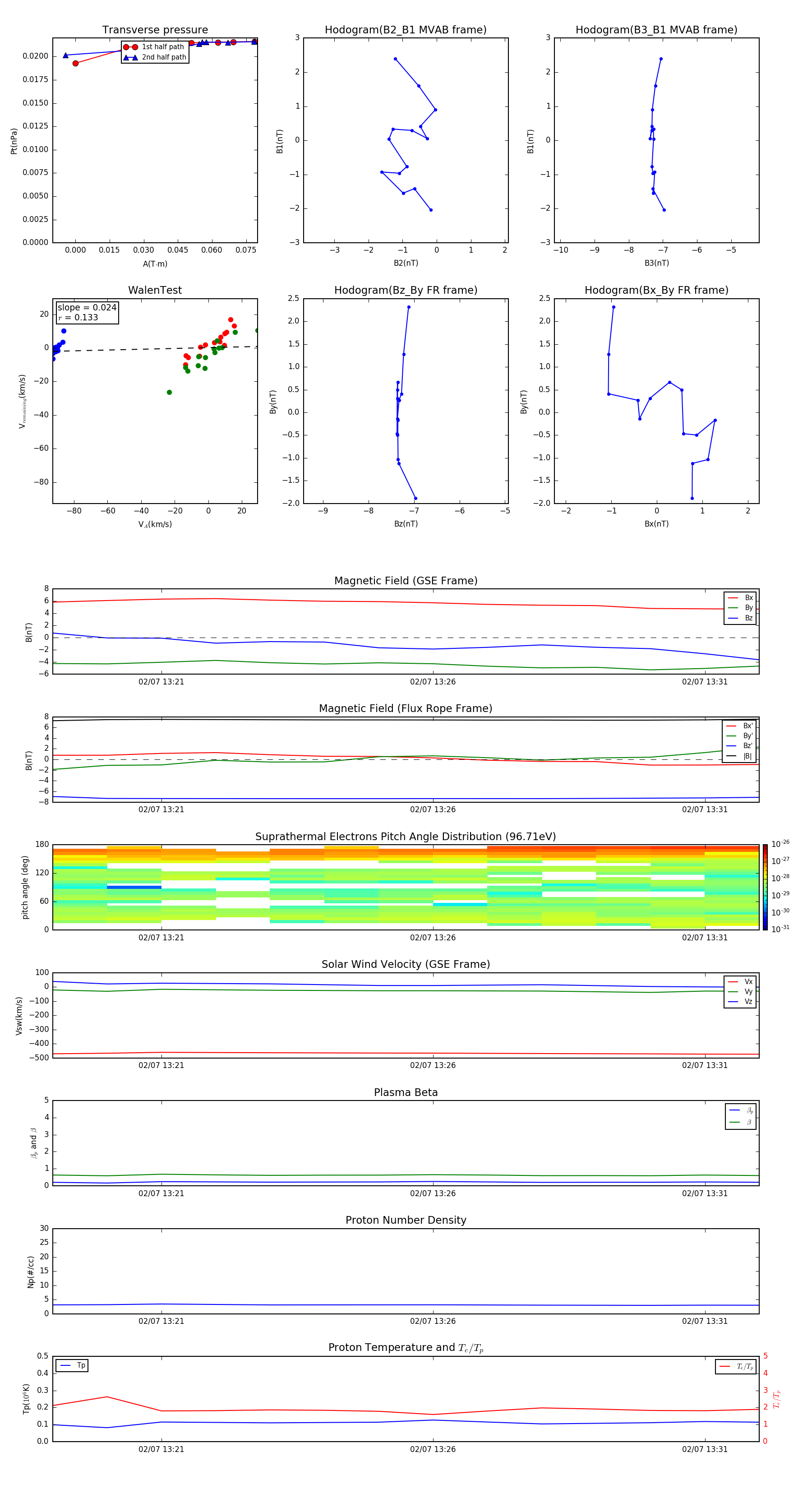The height and width of the screenshot is (1489, 812).
Task: Click the "Proton Number Density" panel title
Action: click(406, 1220)
